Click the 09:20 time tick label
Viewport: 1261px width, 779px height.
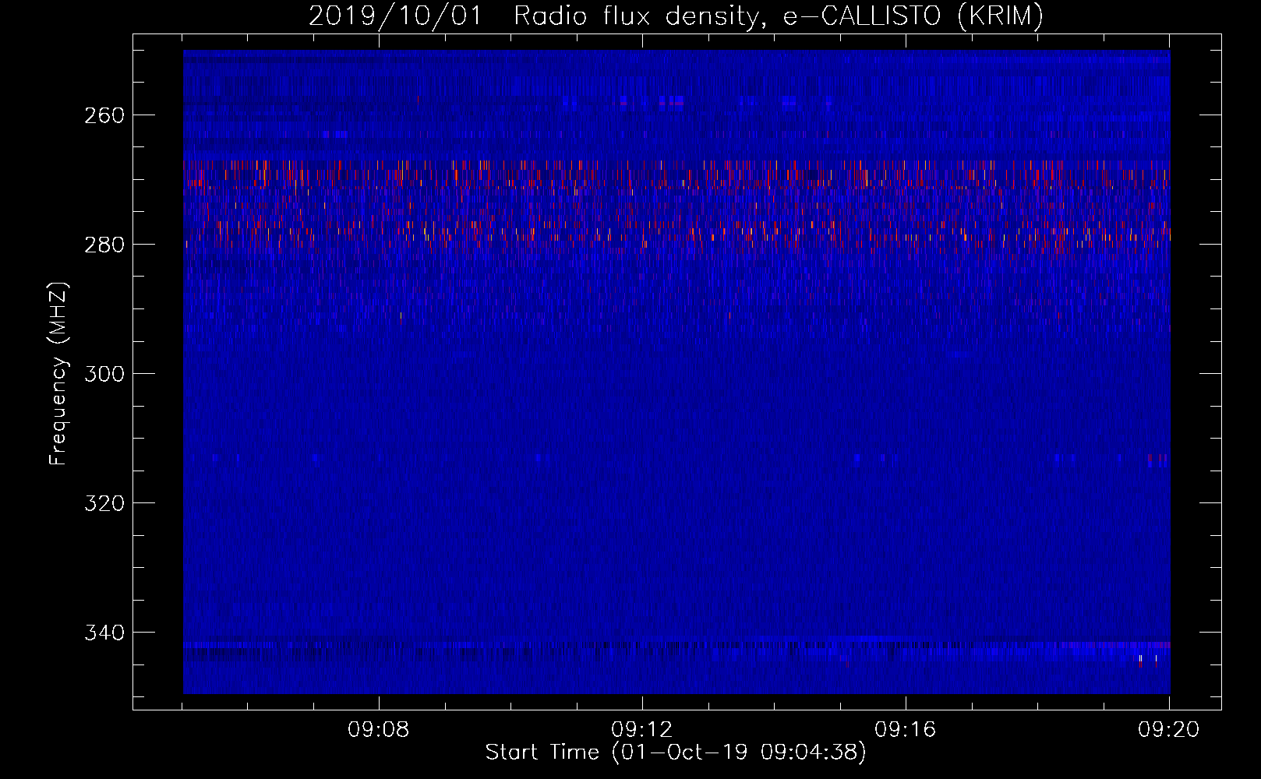pos(1169,730)
